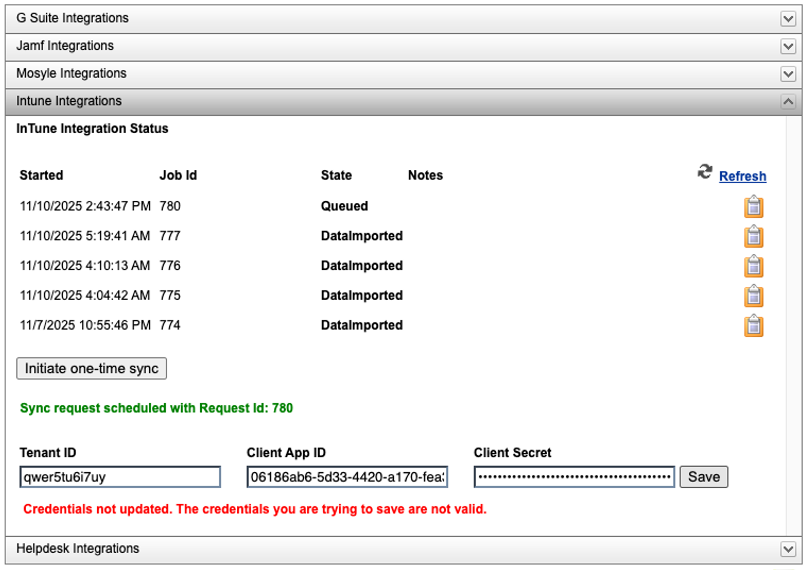808x570 pixels.
Task: Click the Client Secret label
Action: click(x=512, y=453)
